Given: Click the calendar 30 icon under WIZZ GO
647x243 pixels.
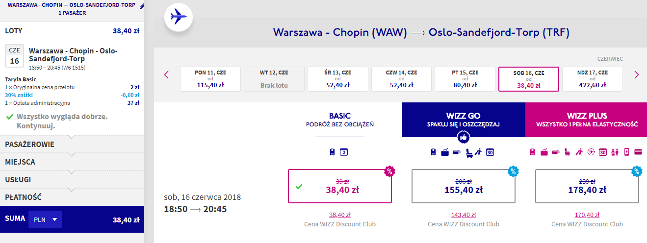Looking at the screenshot, I should (490, 152).
